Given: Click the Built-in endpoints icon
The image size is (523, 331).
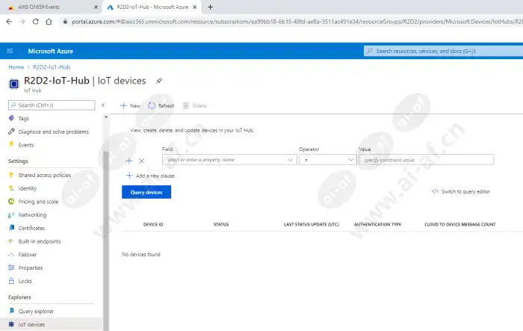Looking at the screenshot, I should 11,241.
